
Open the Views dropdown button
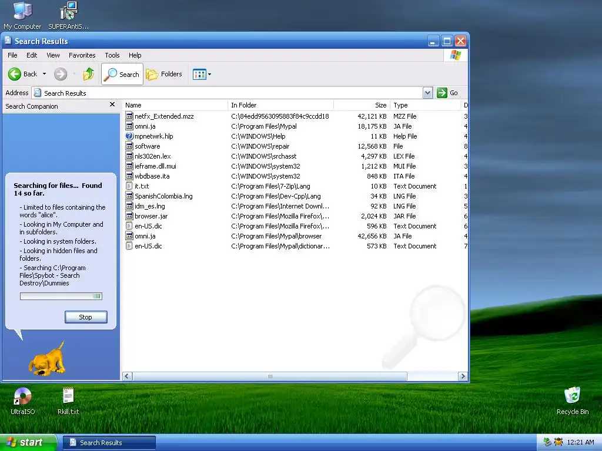point(202,74)
